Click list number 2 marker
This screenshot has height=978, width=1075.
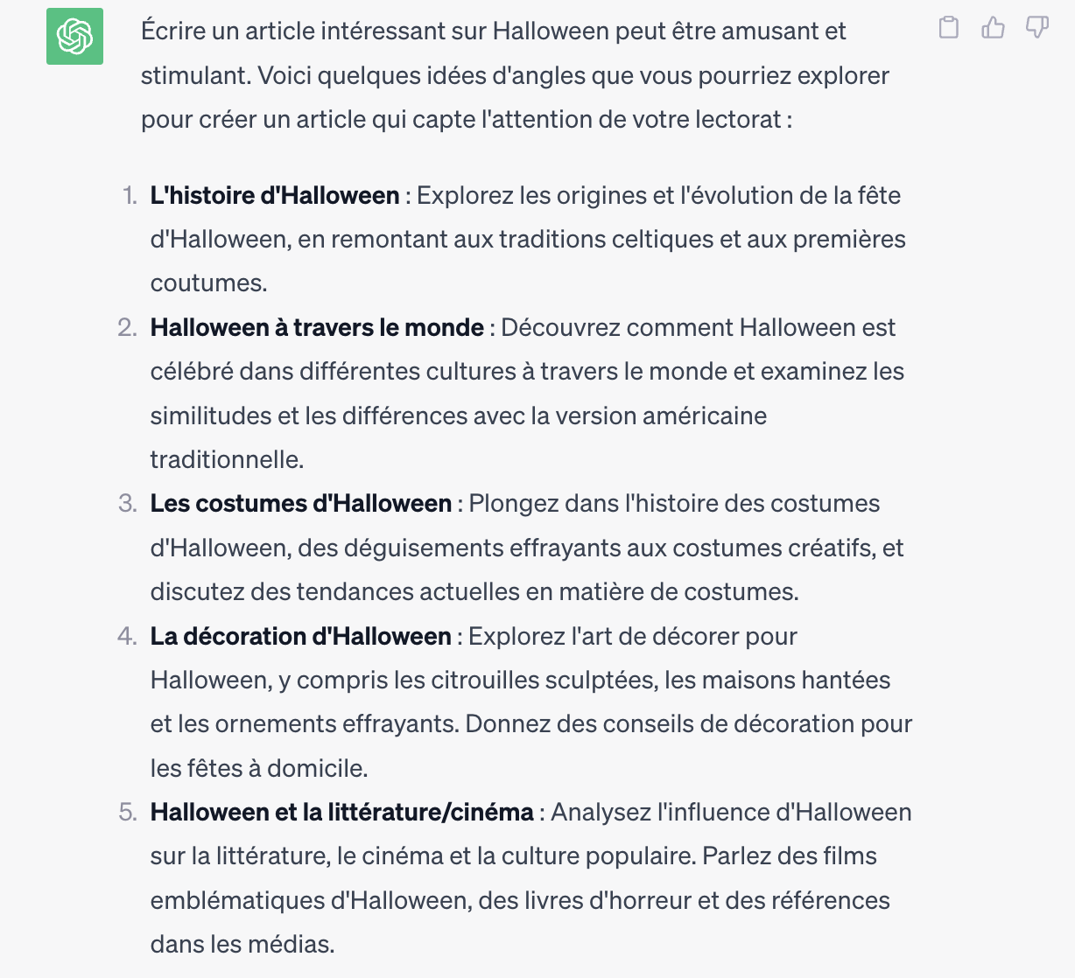click(x=128, y=327)
